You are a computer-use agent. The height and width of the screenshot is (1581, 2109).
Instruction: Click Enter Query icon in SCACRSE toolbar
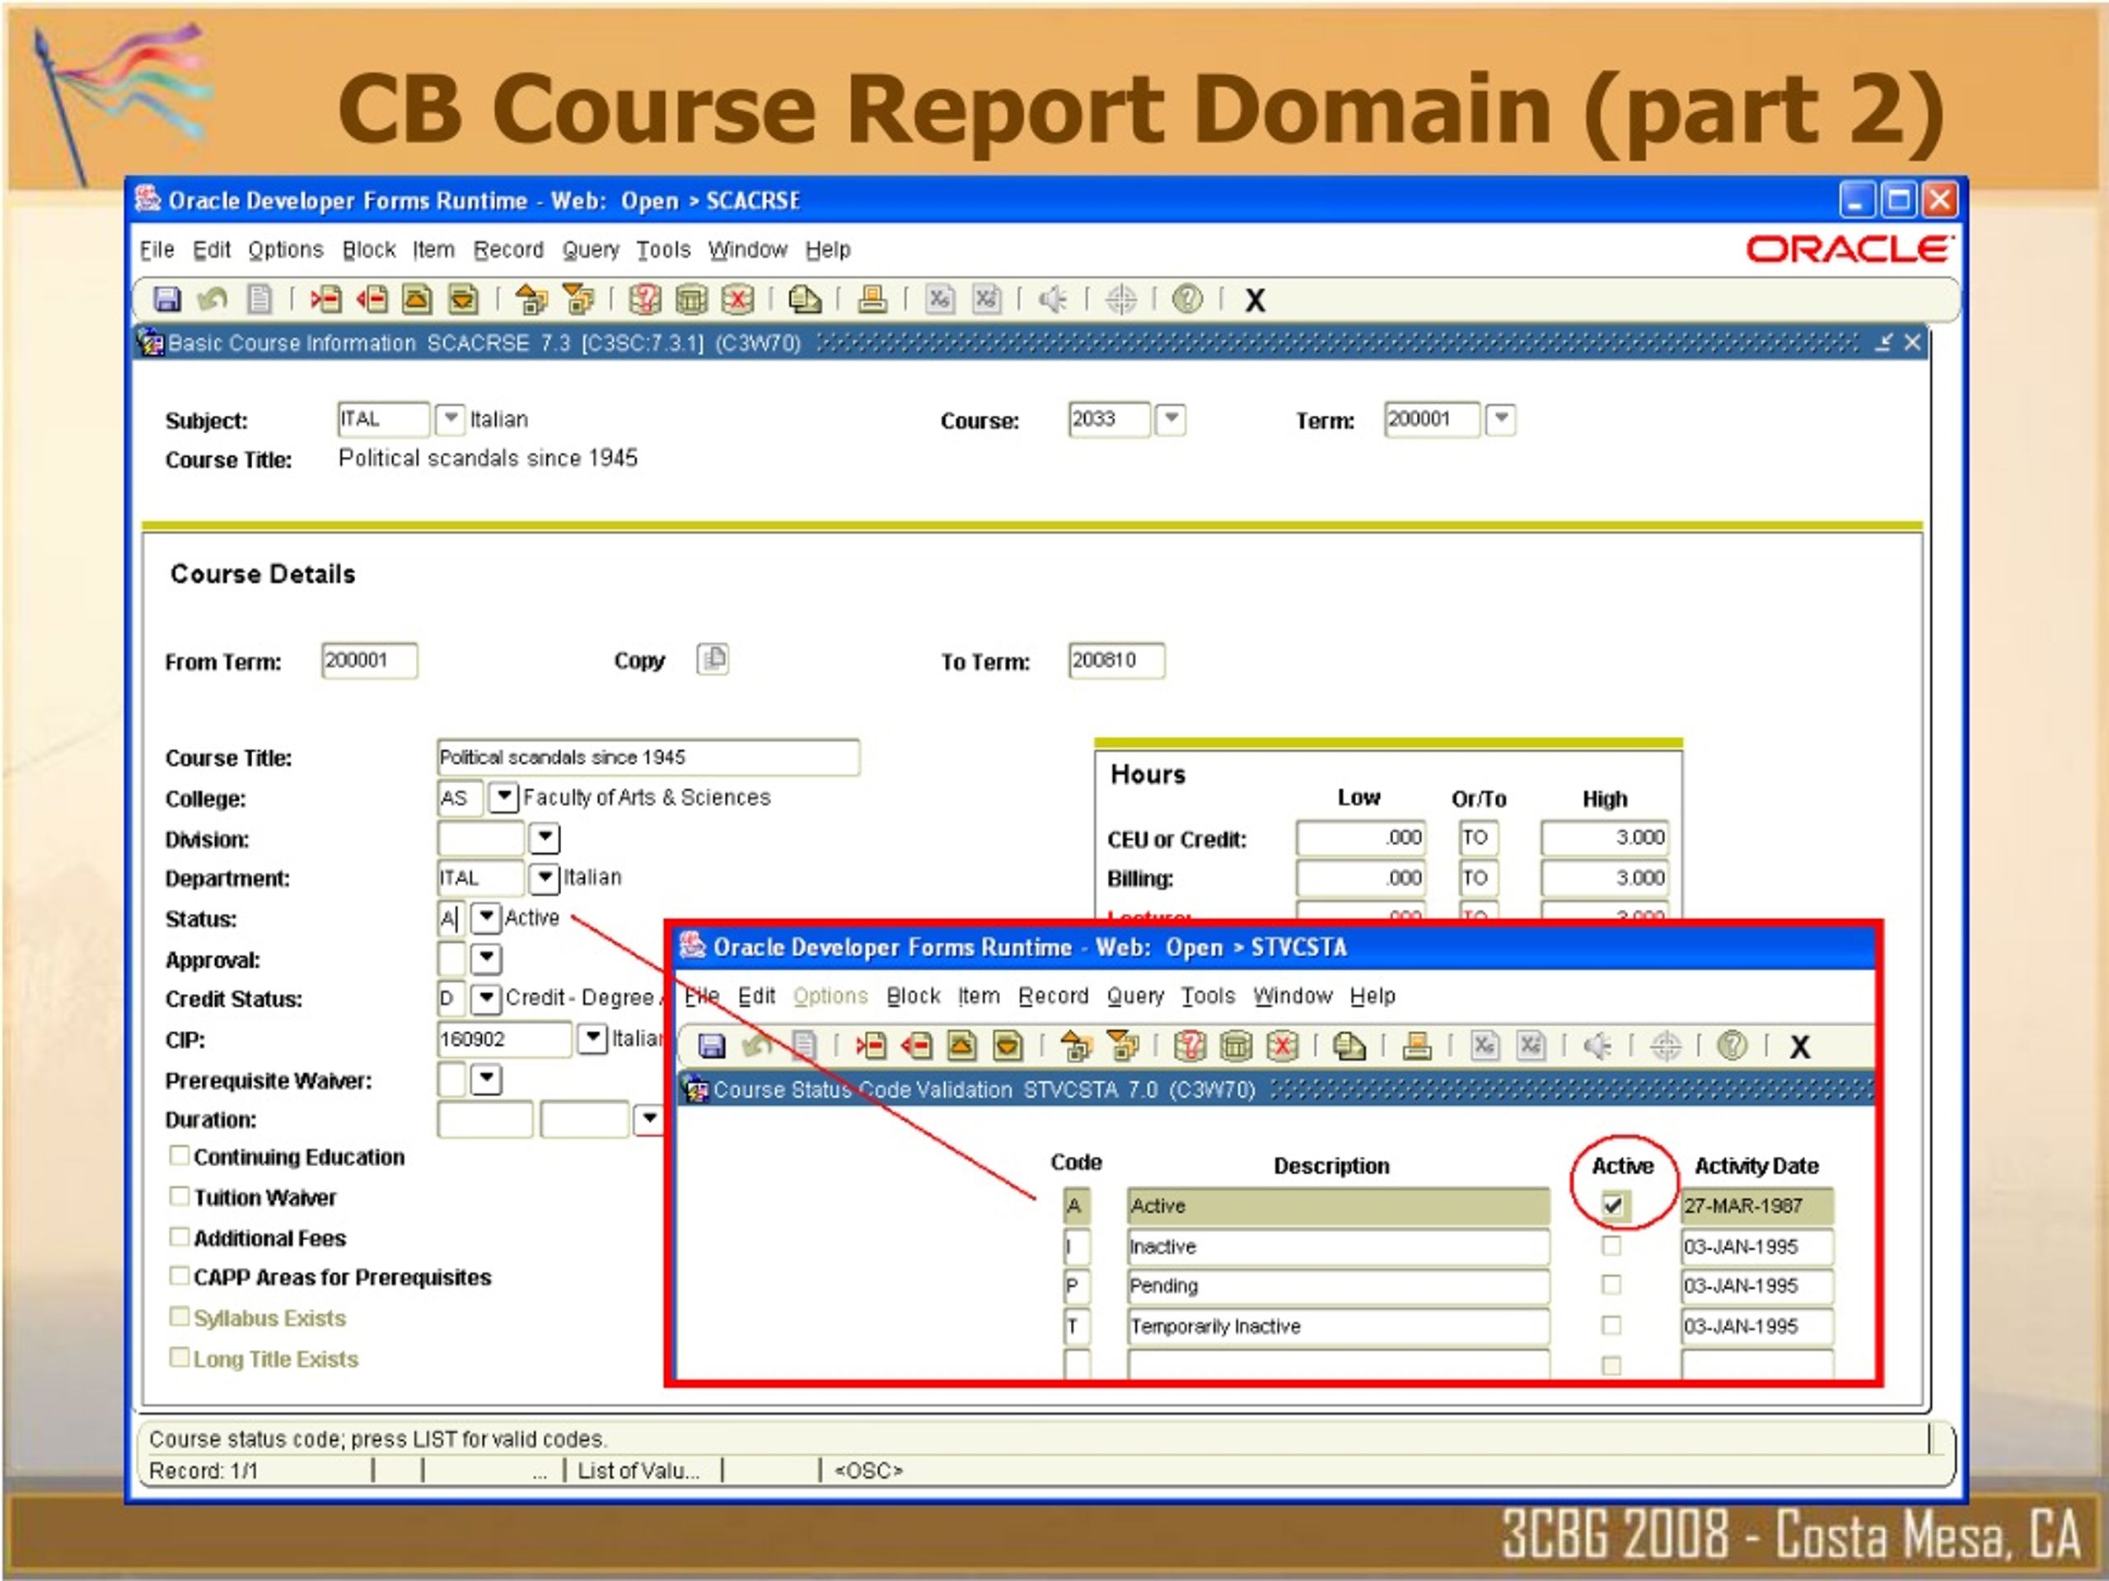point(646,299)
